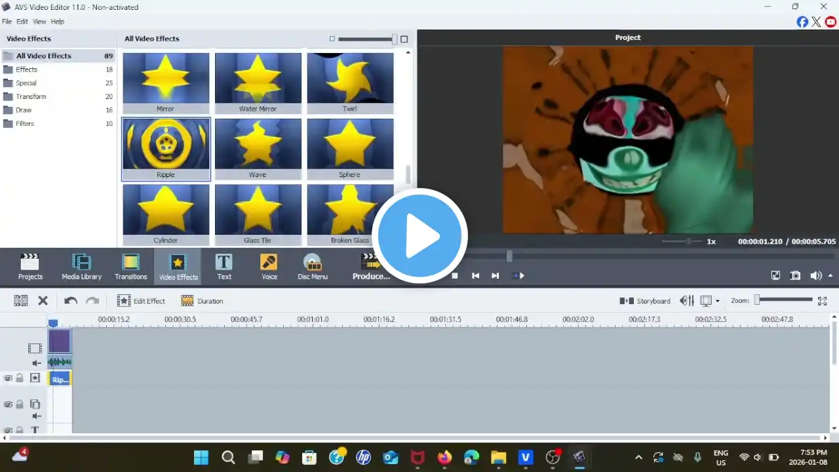This screenshot has height=472, width=839.
Task: Switch to the Transitions panel
Action: click(x=131, y=267)
